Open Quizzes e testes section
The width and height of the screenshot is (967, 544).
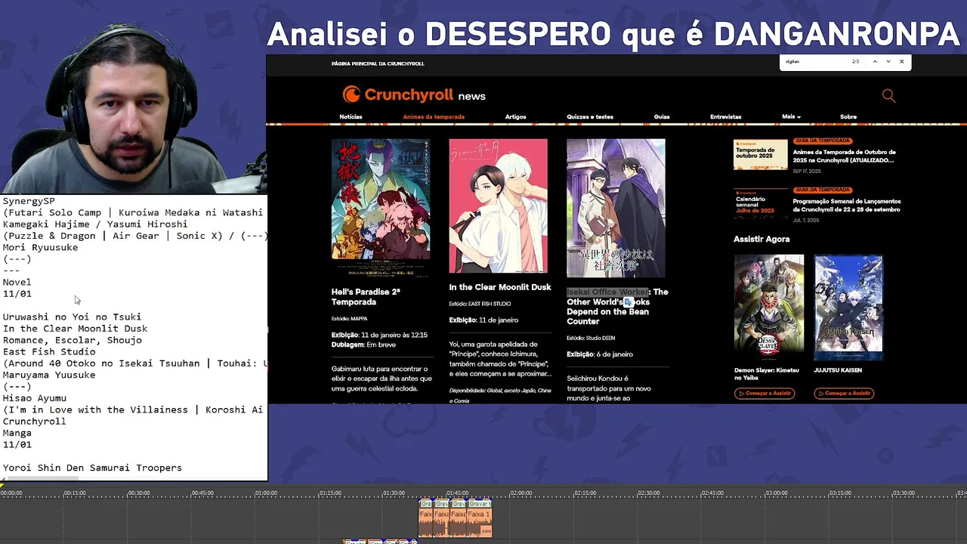pyautogui.click(x=590, y=116)
